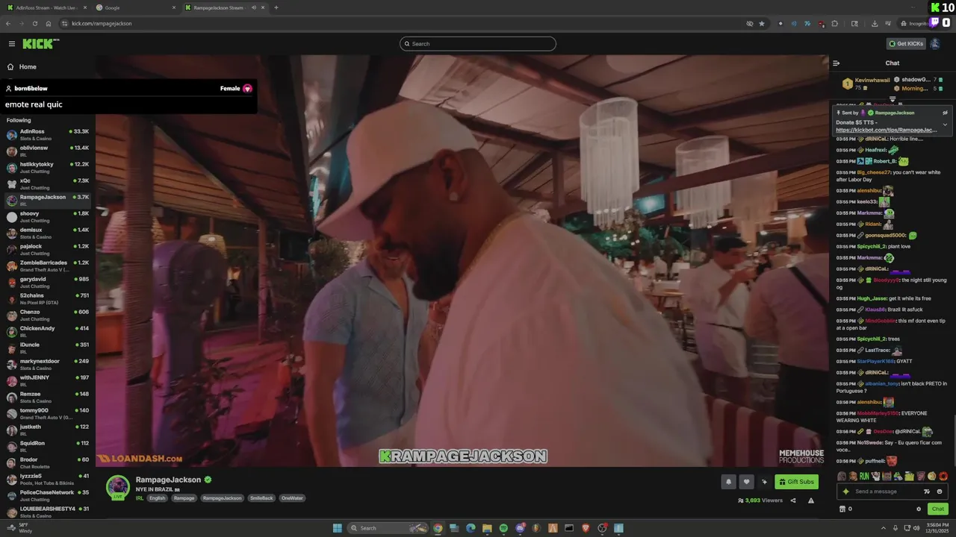This screenshot has height=537, width=956.
Task: Select shoovy in the sidebar
Action: coord(48,216)
